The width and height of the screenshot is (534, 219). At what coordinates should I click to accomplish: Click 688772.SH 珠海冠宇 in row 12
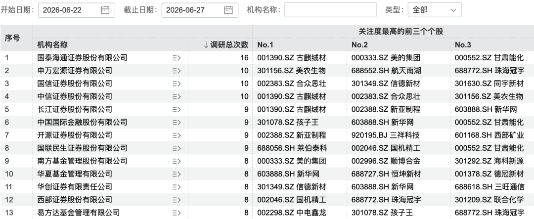pyautogui.click(x=386, y=200)
